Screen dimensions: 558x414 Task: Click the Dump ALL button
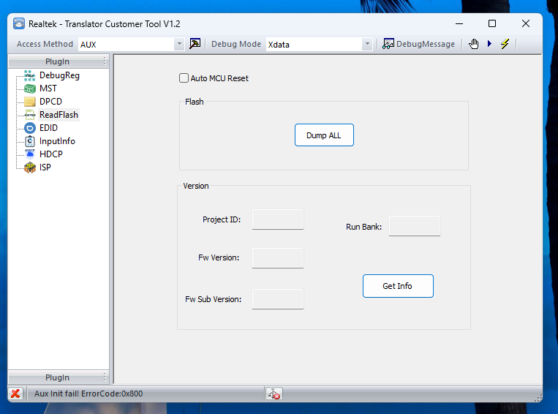click(x=324, y=135)
